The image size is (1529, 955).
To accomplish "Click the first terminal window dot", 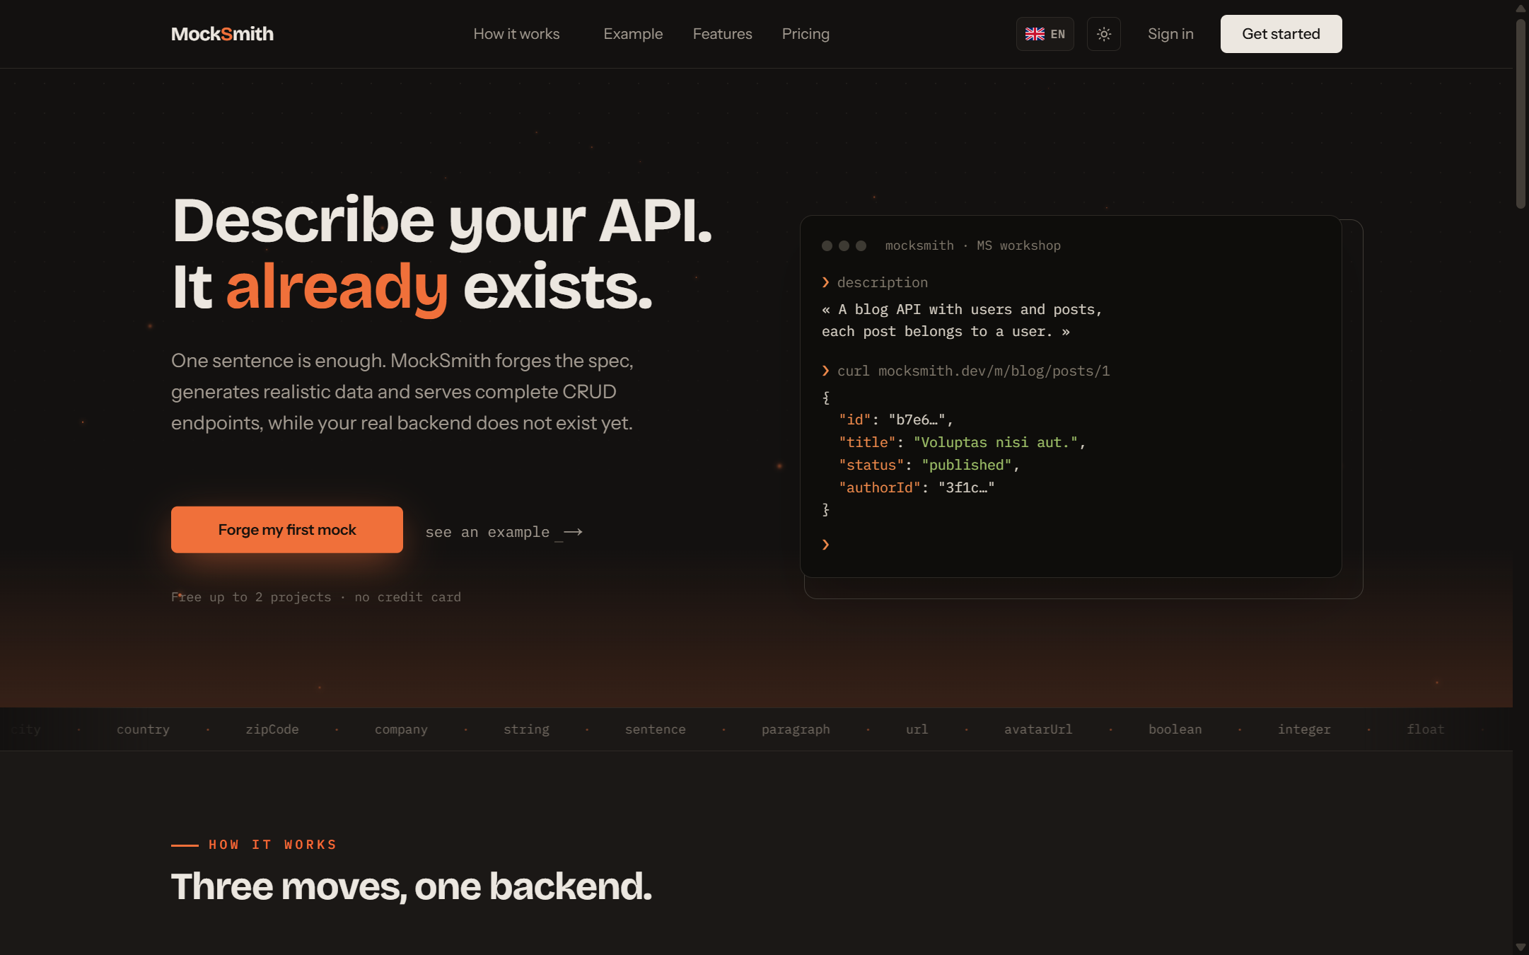I will (827, 245).
